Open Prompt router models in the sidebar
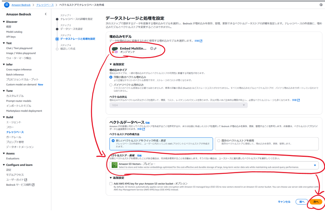 (x=19, y=101)
